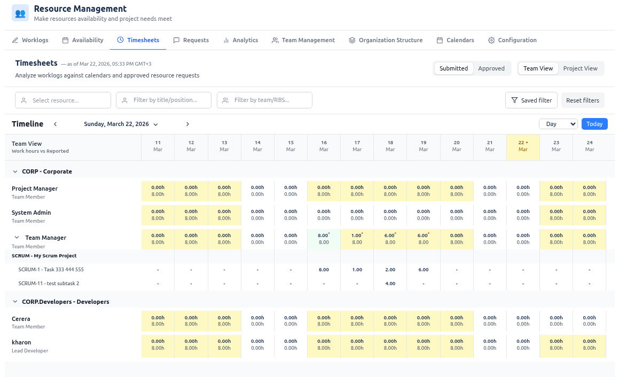Image resolution: width=619 pixels, height=377 pixels.
Task: Enable the Approved filter
Action: tap(491, 68)
